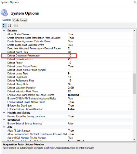Click True value of Restrict Export by Survey Locations
137x154 pixels.
pos(71,116)
